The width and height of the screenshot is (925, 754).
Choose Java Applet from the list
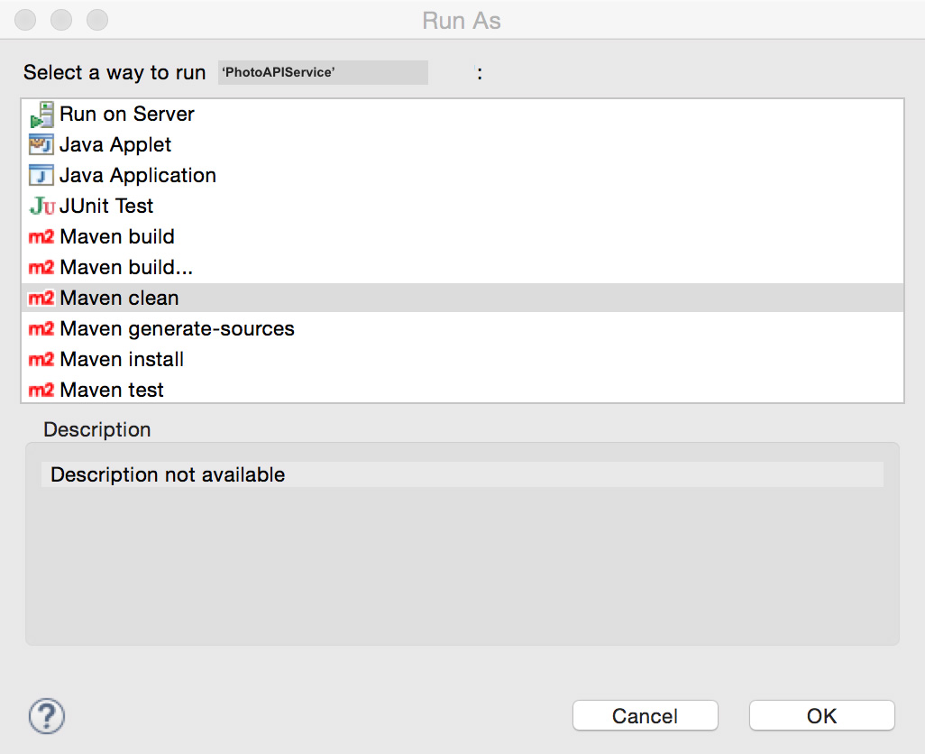[115, 145]
